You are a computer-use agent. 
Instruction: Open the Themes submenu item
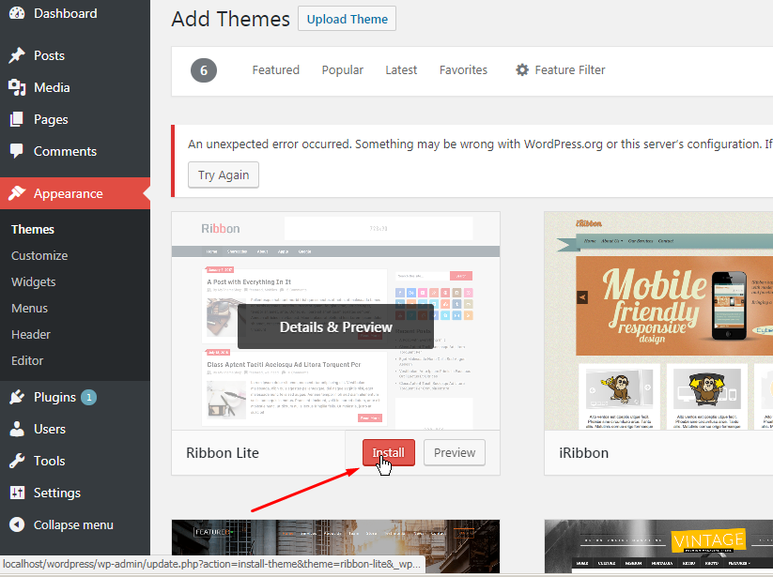(33, 230)
